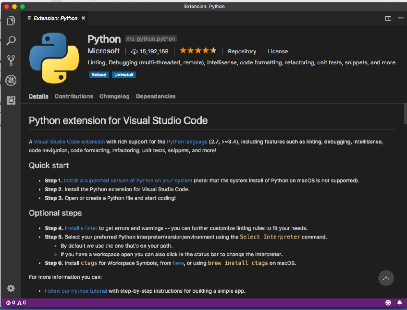Click the feedback smiley icon
407x310 pixels.
coord(388,303)
